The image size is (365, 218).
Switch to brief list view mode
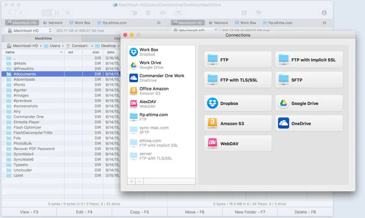[x=57, y=13]
